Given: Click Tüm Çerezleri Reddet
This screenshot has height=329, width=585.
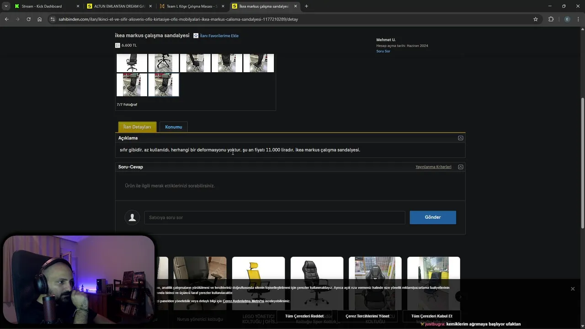Looking at the screenshot, I should (x=304, y=316).
